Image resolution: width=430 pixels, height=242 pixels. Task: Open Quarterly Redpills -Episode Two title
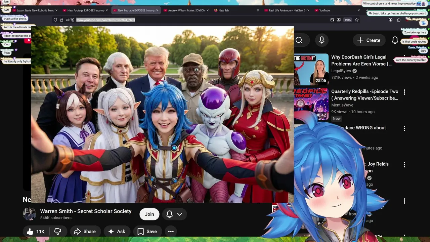pyautogui.click(x=364, y=95)
